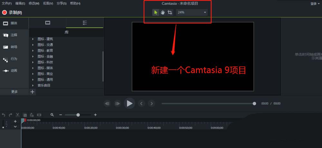Click the 0:00:10;00 timeline ruler mark
The height and width of the screenshot is (148, 322).
(x=59, y=128)
